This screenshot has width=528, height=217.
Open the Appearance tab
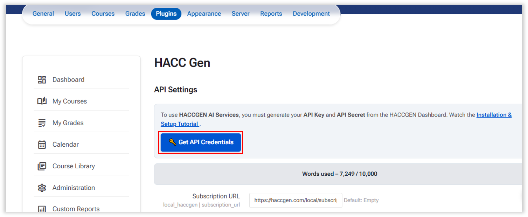(x=204, y=14)
